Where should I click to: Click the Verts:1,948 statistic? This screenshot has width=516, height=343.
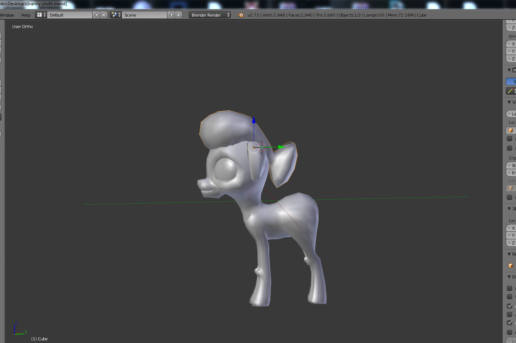pyautogui.click(x=274, y=15)
